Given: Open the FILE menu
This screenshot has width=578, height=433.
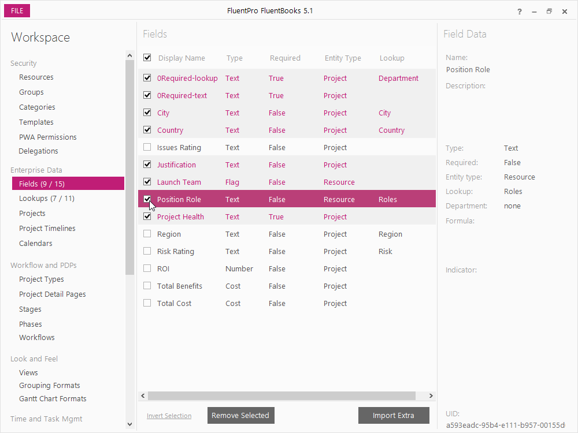Looking at the screenshot, I should [17, 10].
